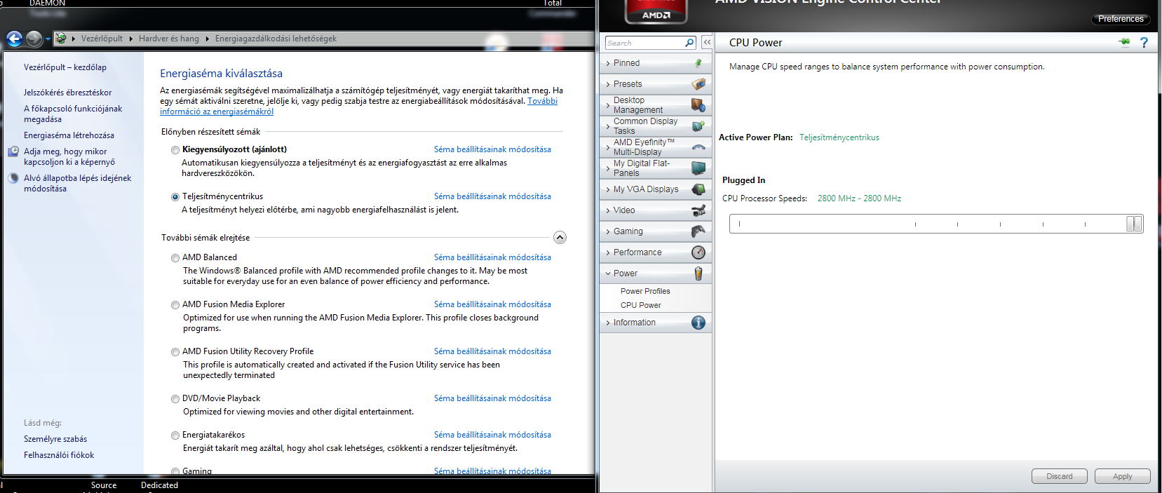Click 'A főkapcsoló funkciójának megadása'

73,114
